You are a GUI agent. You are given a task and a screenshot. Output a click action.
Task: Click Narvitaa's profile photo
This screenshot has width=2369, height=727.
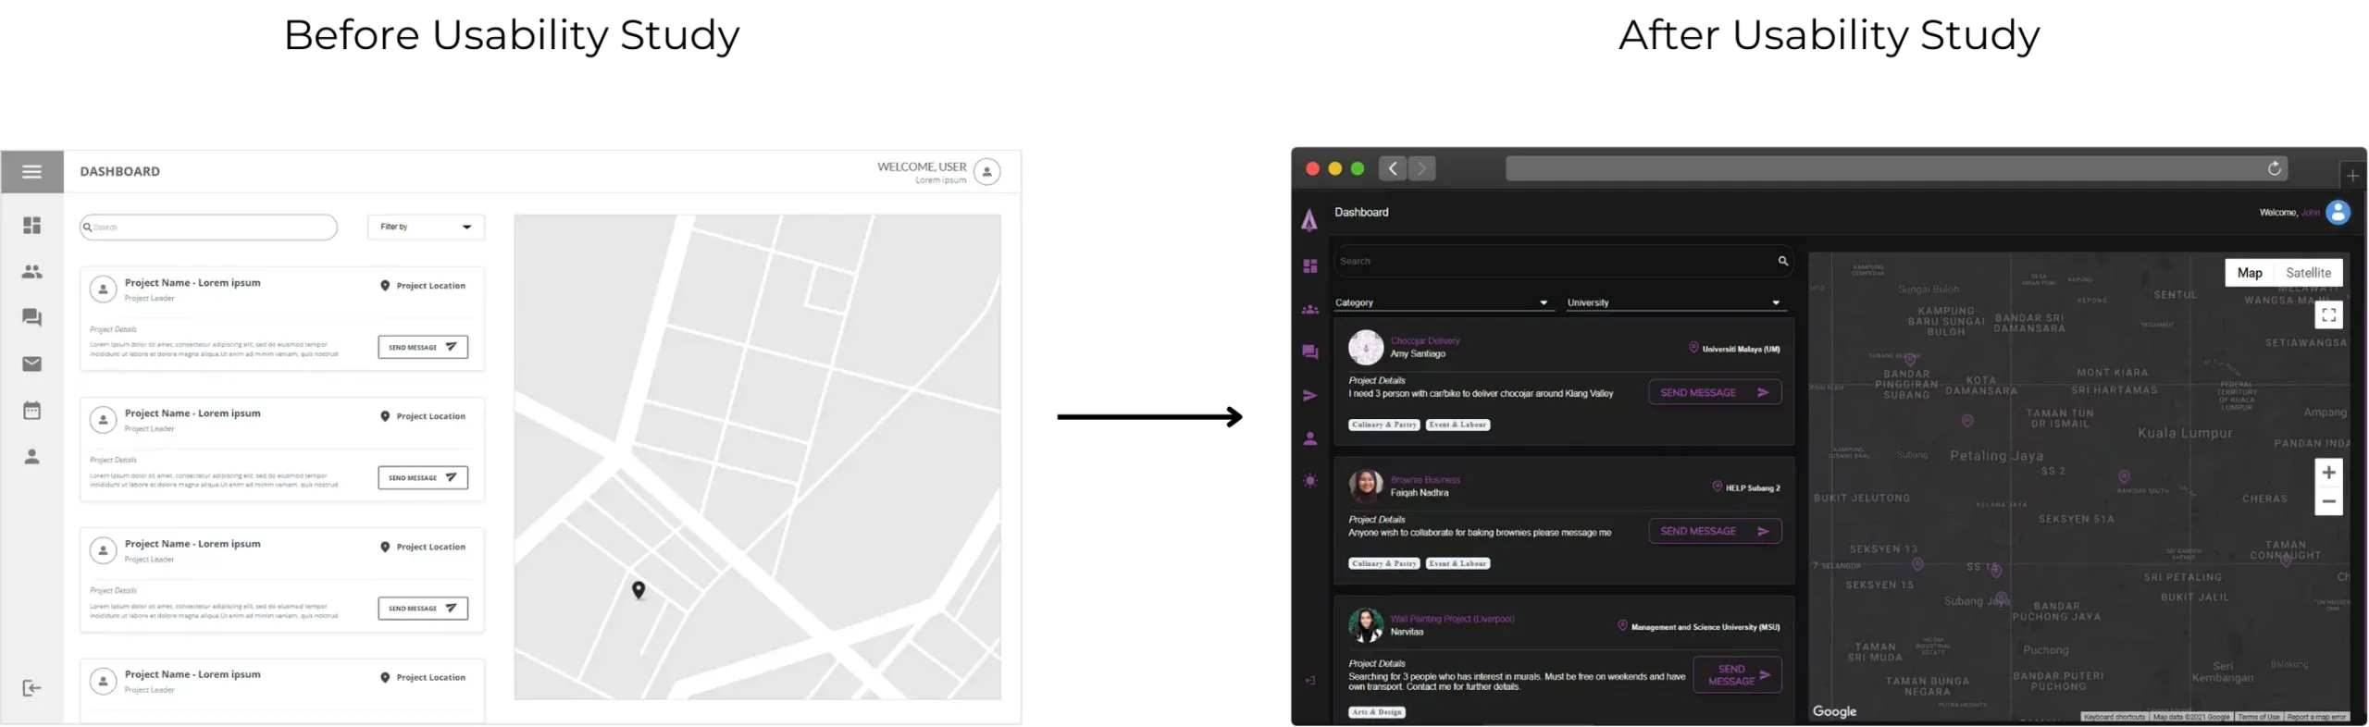point(1365,625)
